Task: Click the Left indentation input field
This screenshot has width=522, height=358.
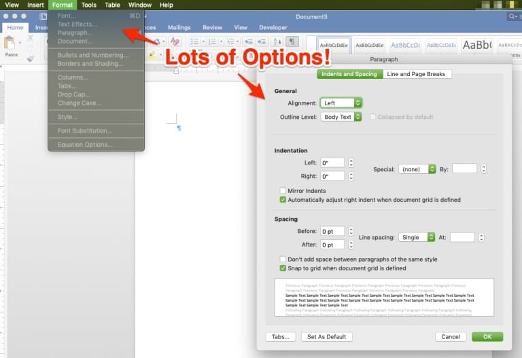Action: tap(332, 163)
